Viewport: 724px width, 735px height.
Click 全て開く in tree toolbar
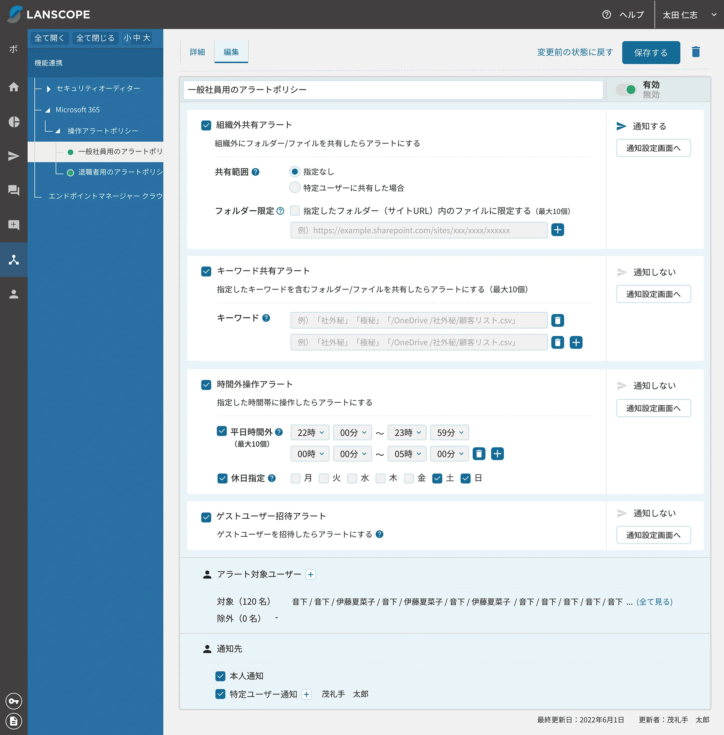point(49,38)
